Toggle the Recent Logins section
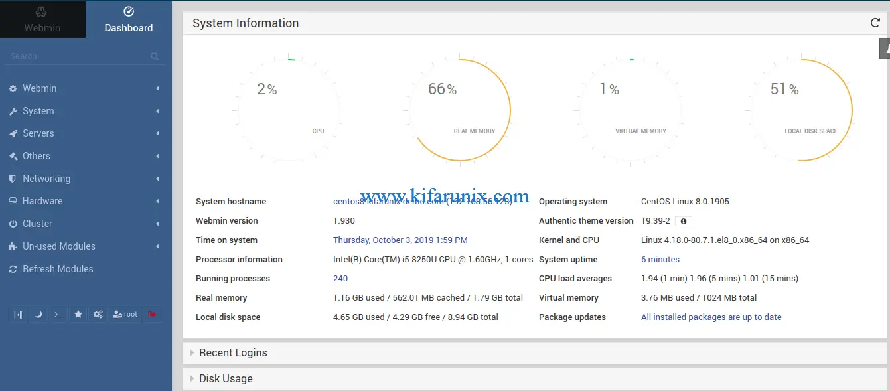The image size is (890, 391). (x=233, y=352)
